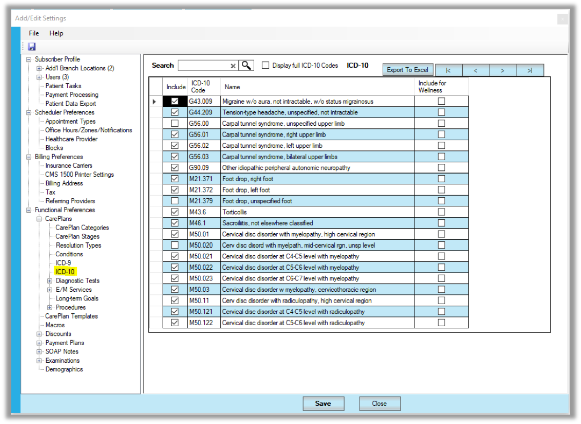Viewport: 581px width, 424px height.
Task: Expand the Discounts node
Action: click(39, 334)
